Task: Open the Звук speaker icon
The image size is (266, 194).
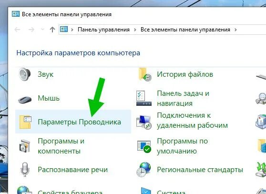Action: pos(25,74)
